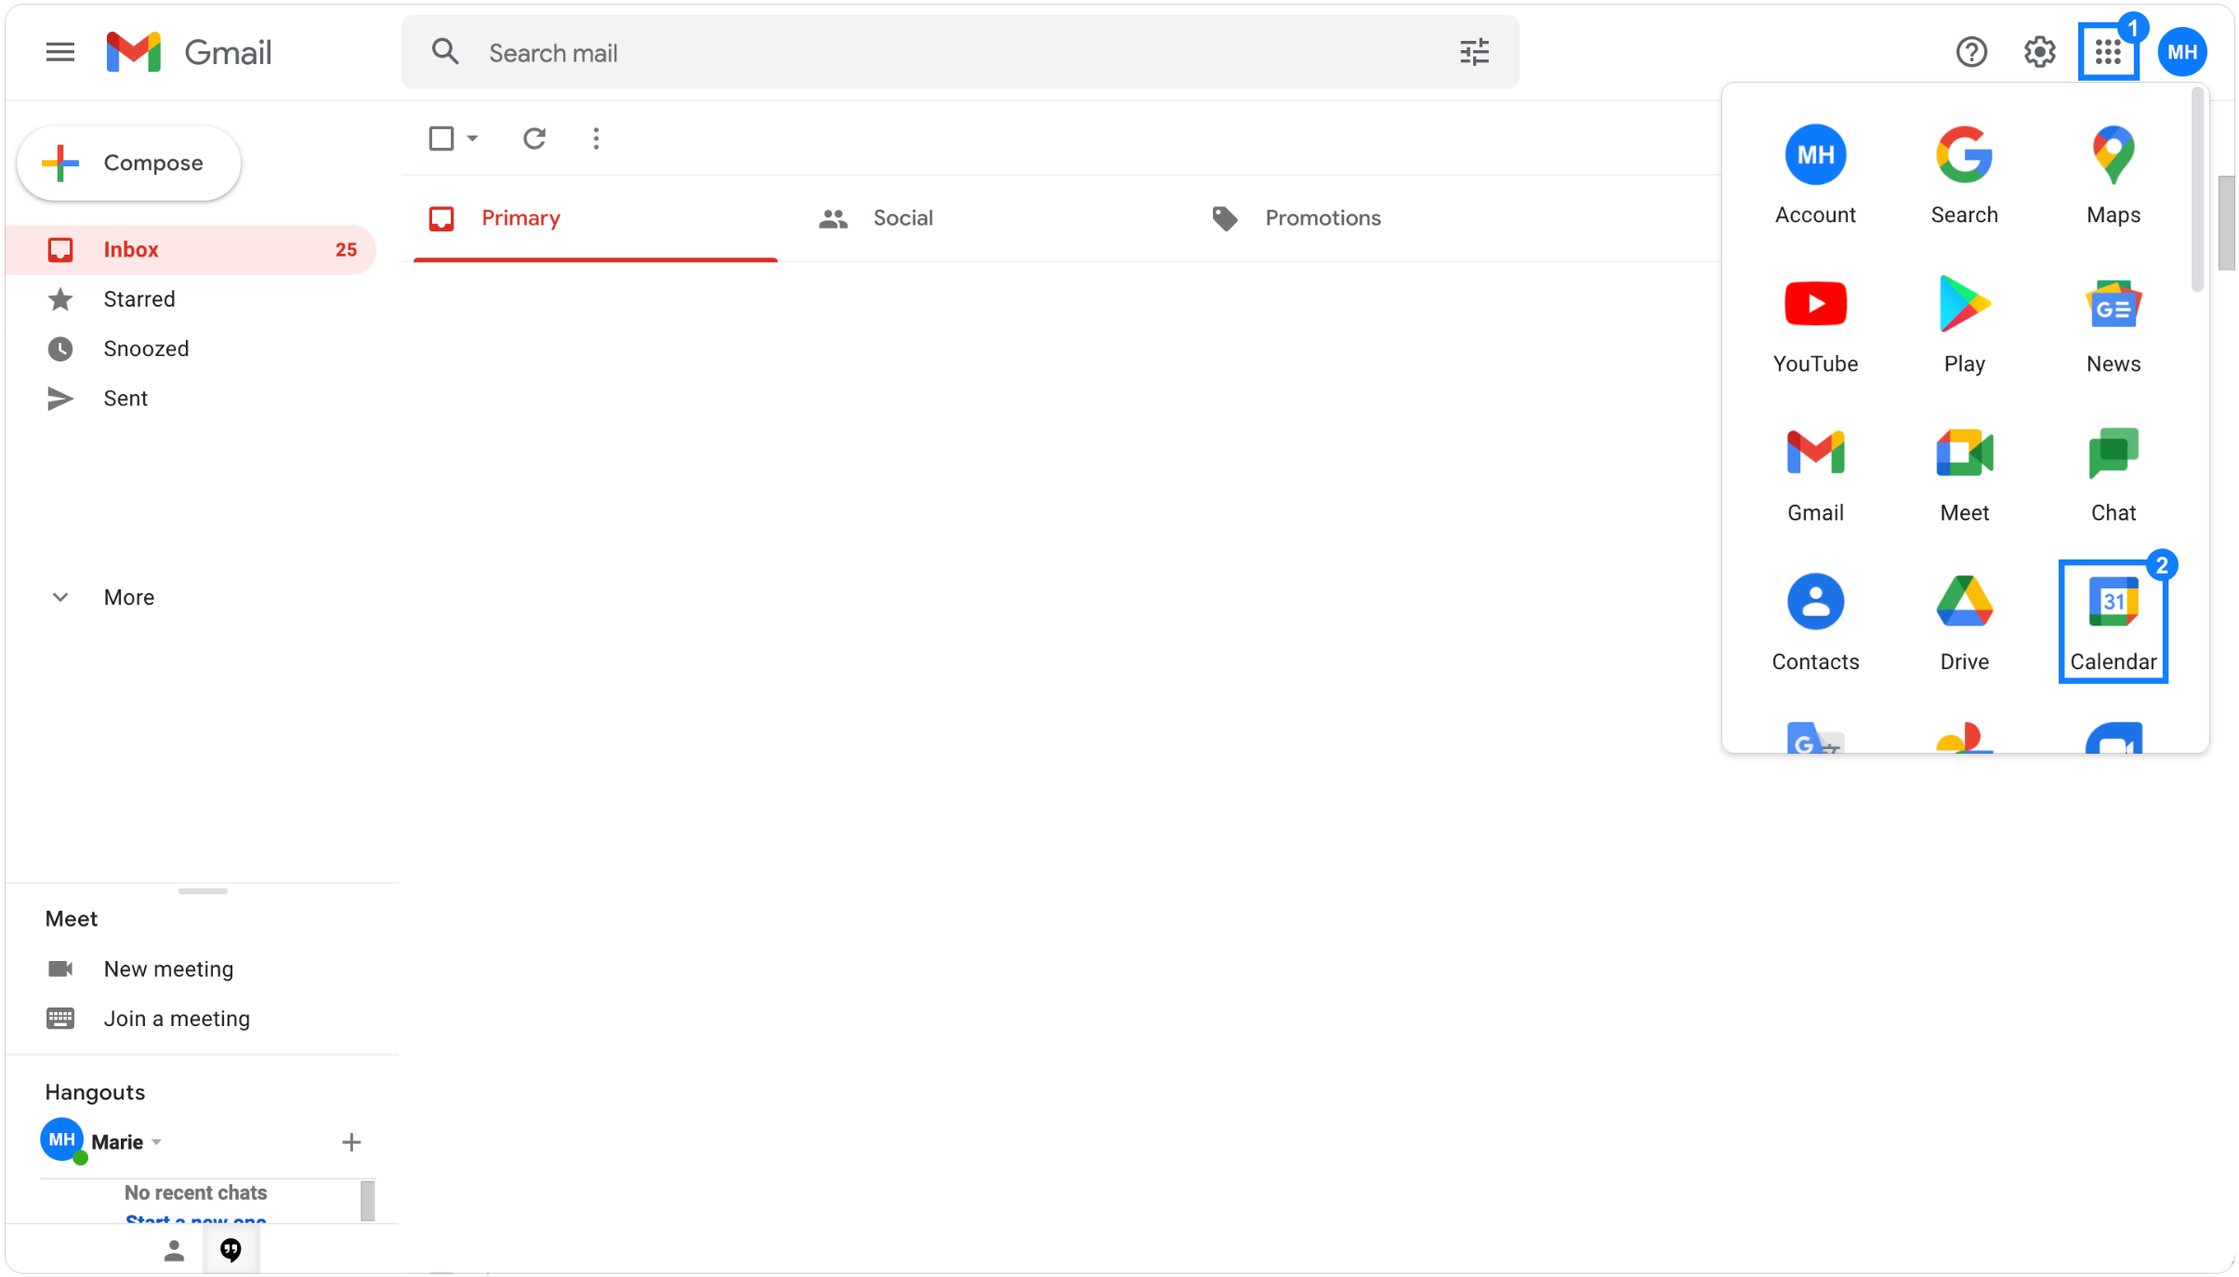Start a new Hangouts chat with plus

point(351,1142)
